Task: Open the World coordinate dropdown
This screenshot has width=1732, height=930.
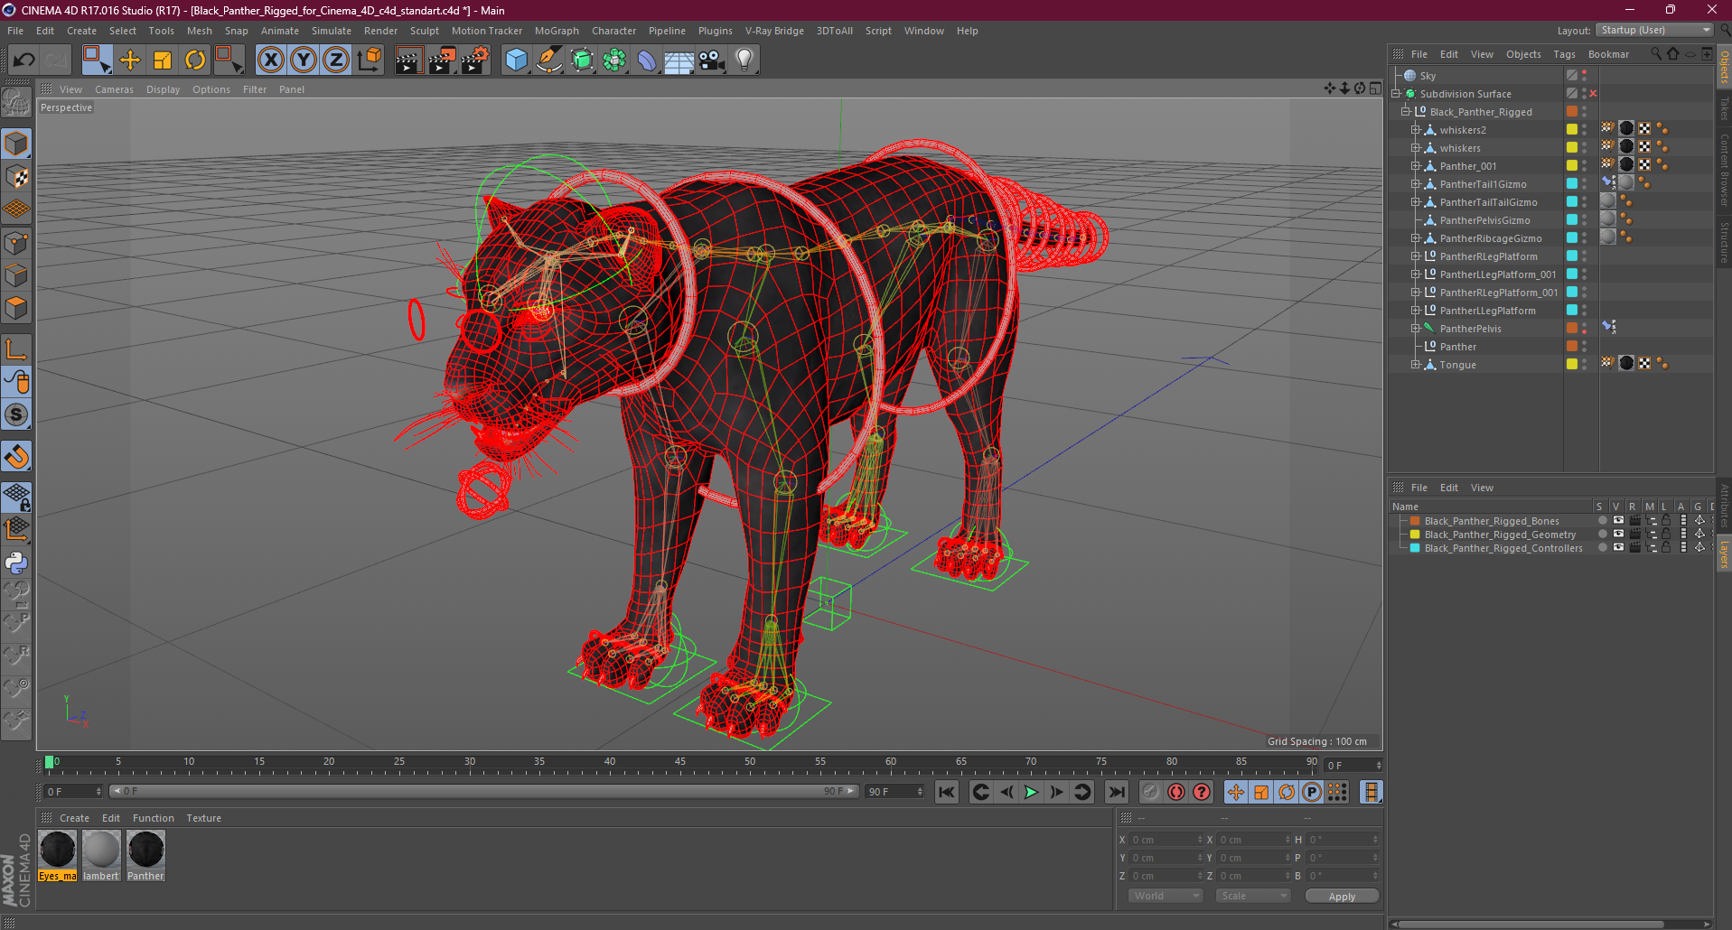Action: (x=1166, y=896)
